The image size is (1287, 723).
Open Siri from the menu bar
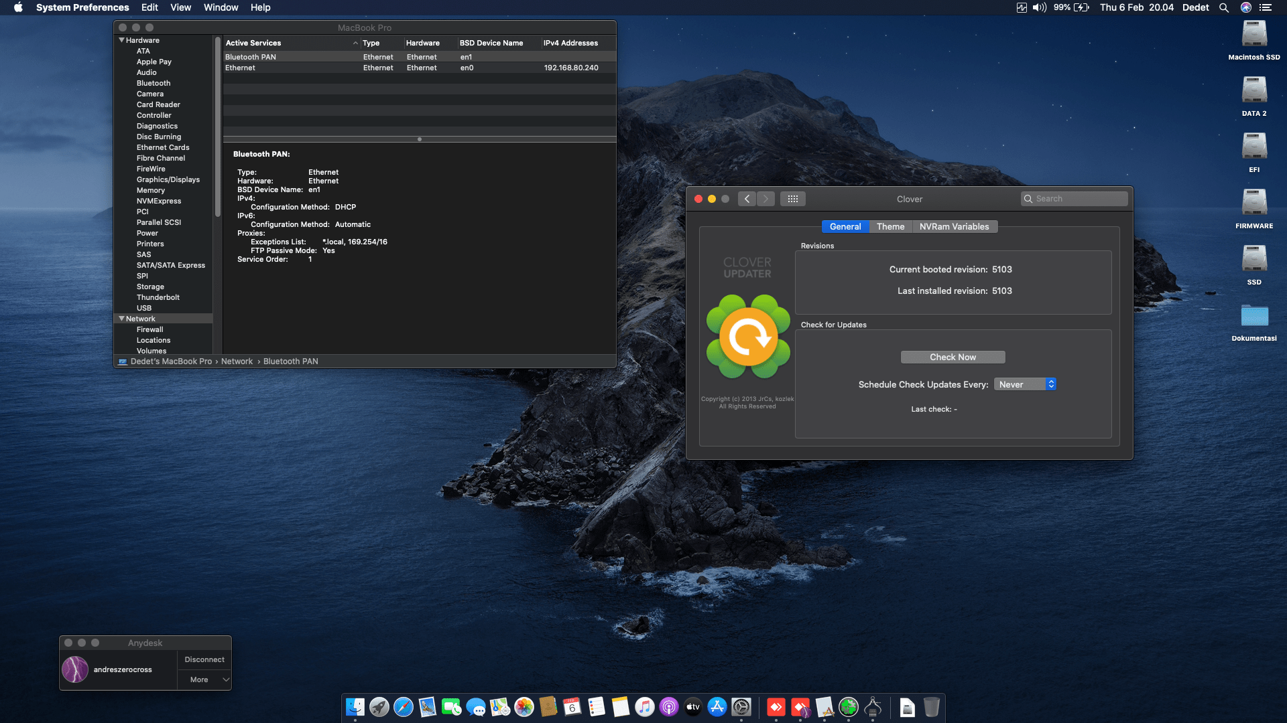[1246, 7]
